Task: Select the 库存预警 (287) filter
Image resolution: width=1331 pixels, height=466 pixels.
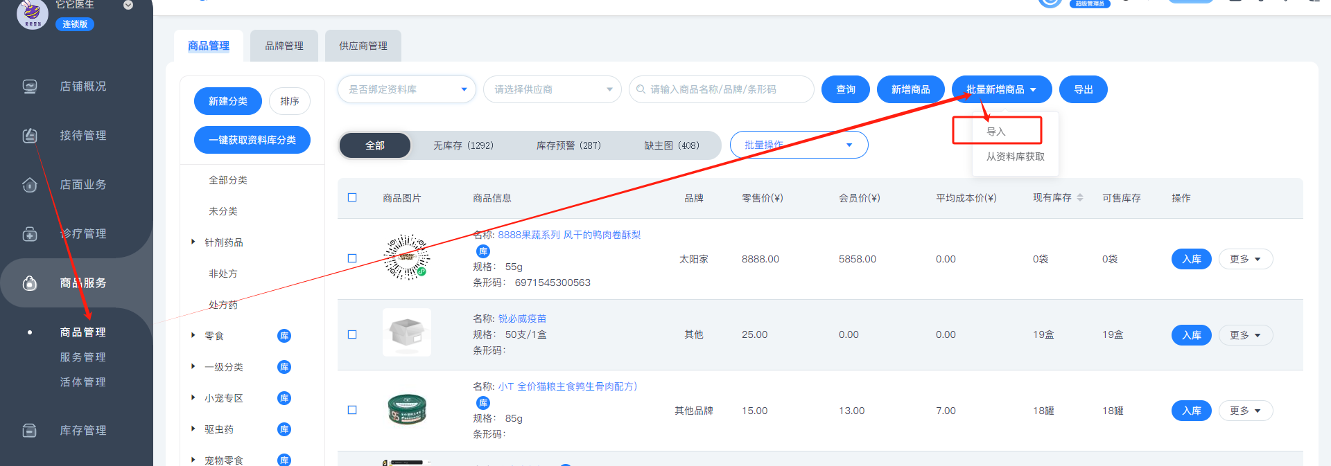Action: pyautogui.click(x=568, y=145)
